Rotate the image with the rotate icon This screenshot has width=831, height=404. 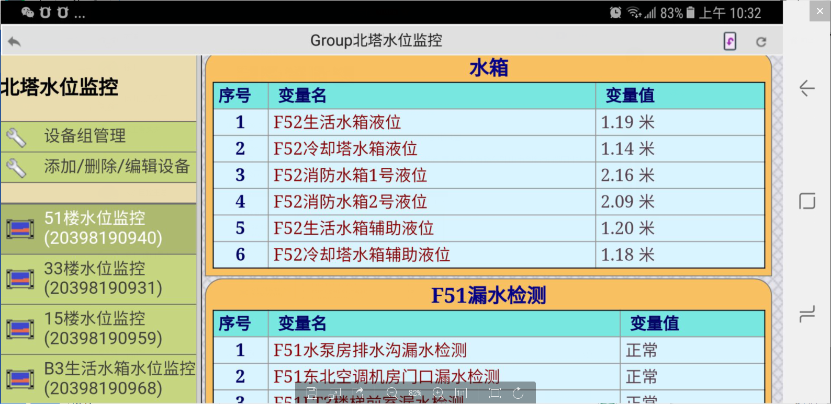(518, 393)
